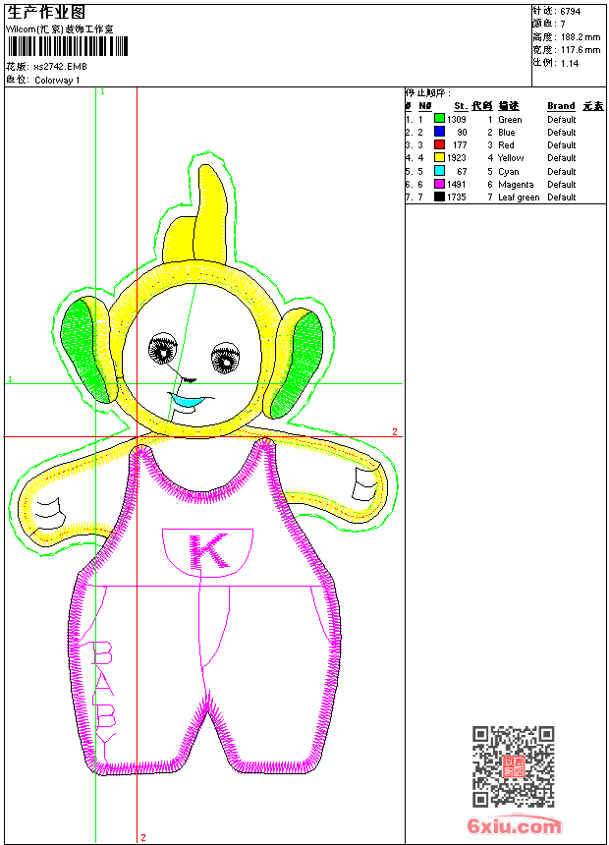Click the 'Brand' column header
Image resolution: width=609 pixels, height=845 pixels.
tap(561, 106)
